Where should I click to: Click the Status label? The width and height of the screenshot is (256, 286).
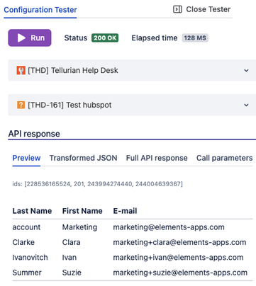76,38
